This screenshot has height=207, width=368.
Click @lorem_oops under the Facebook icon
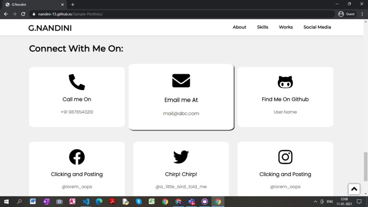coord(77,186)
